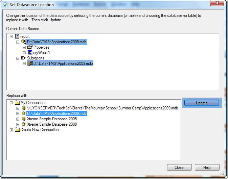Collapse the report root node

pyautogui.click(x=12, y=36)
